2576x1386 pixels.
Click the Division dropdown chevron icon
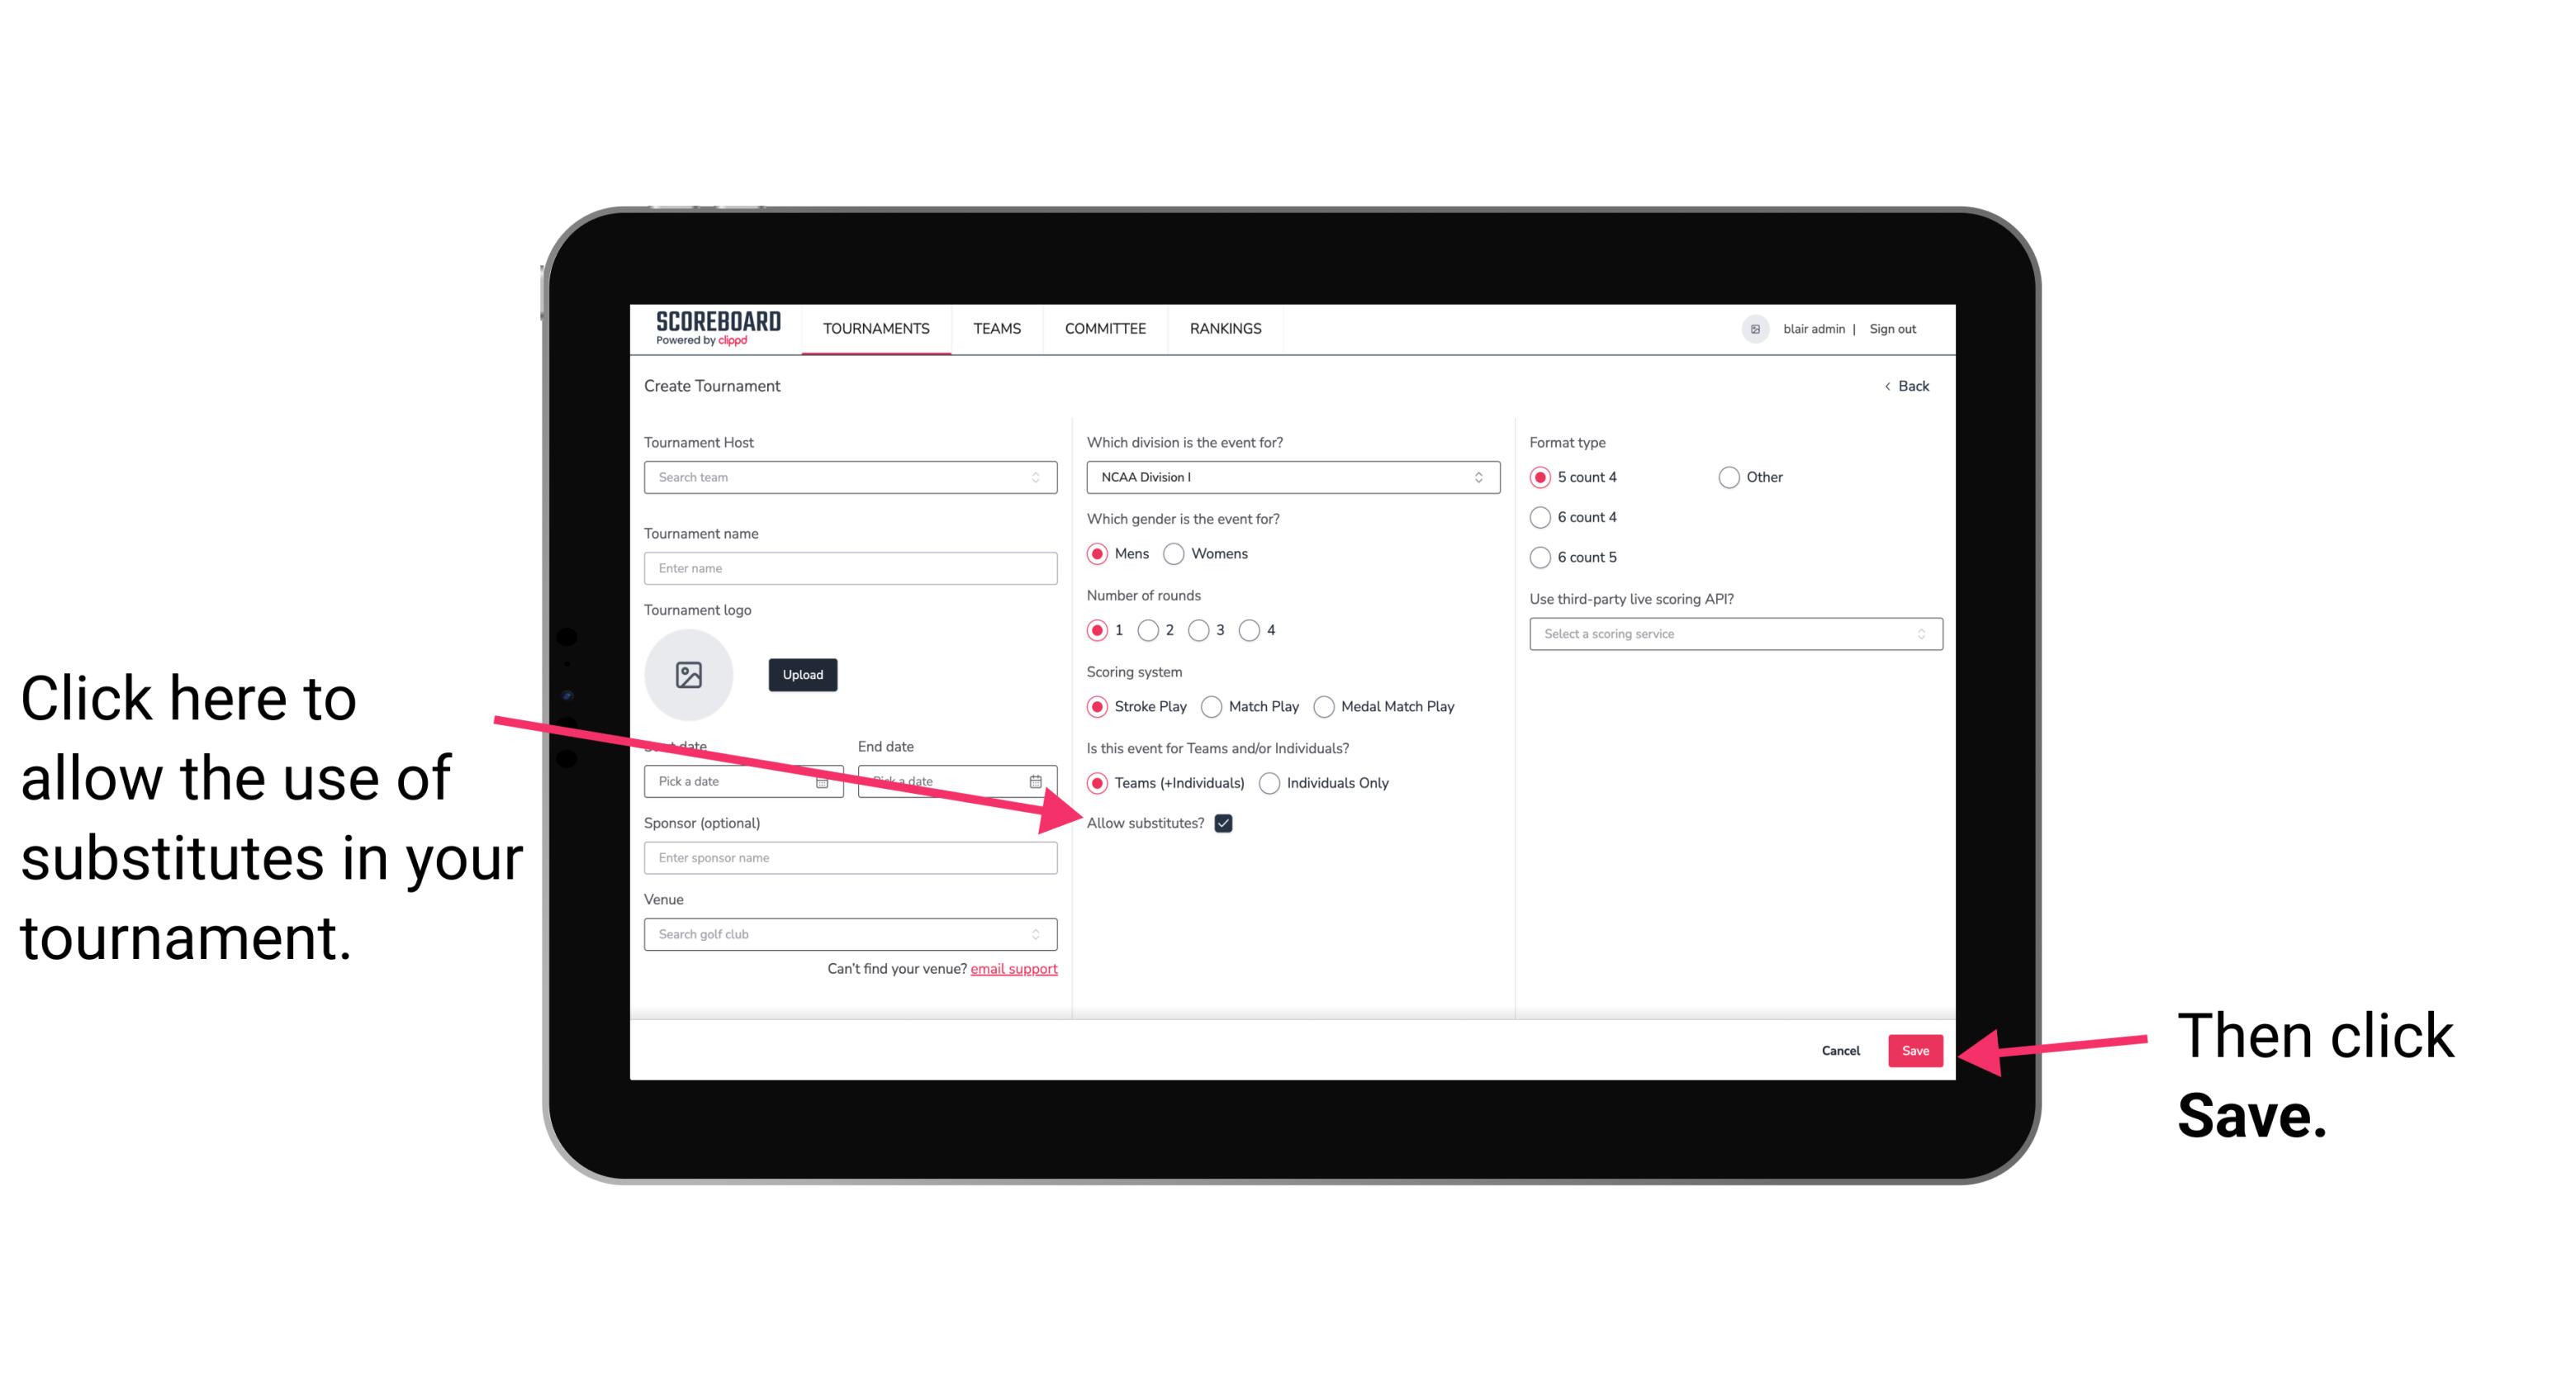(1484, 478)
